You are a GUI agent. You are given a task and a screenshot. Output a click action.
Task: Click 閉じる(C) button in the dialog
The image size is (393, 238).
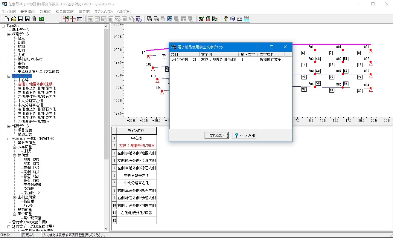[x=217, y=135]
